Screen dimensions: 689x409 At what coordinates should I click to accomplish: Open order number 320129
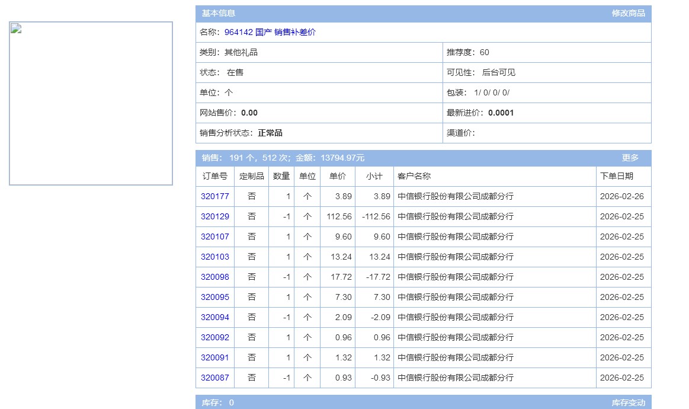pyautogui.click(x=214, y=216)
